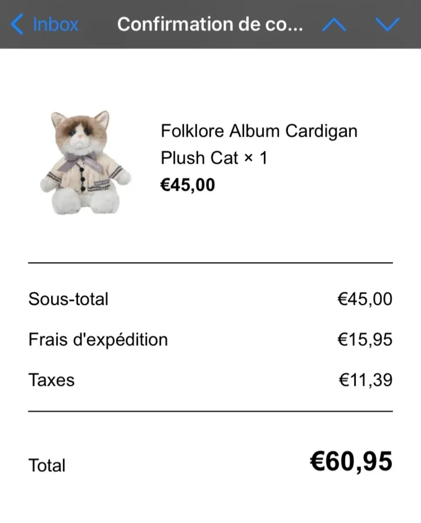Select the Sous-total row
The height and width of the screenshot is (523, 421).
69,299
